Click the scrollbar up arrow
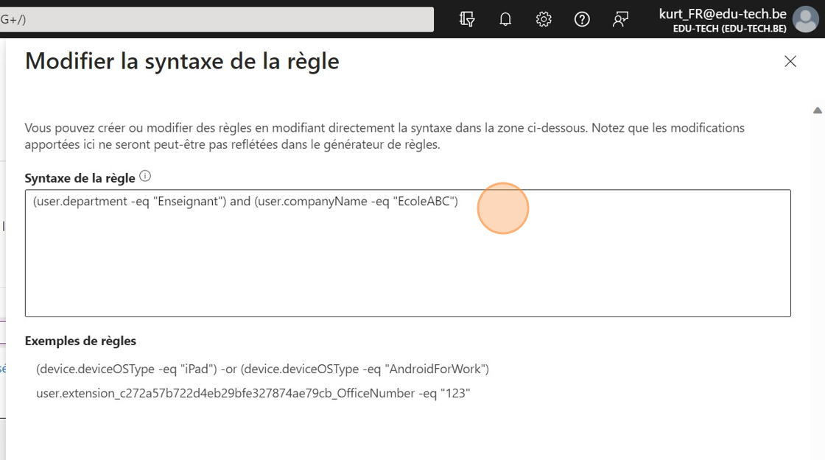Viewport: 825px width, 460px height. coord(817,110)
